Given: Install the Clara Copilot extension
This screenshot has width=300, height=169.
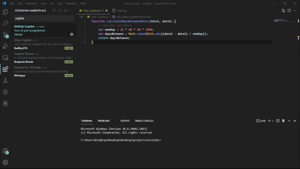Looking at the screenshot, I should (x=69, y=48).
